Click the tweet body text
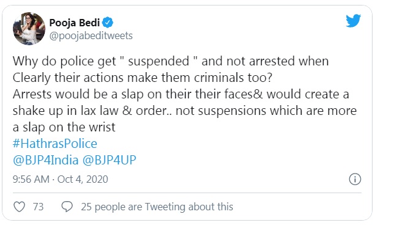 [184, 94]
